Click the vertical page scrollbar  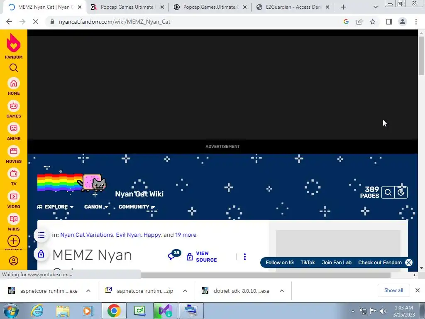pyautogui.click(x=421, y=56)
